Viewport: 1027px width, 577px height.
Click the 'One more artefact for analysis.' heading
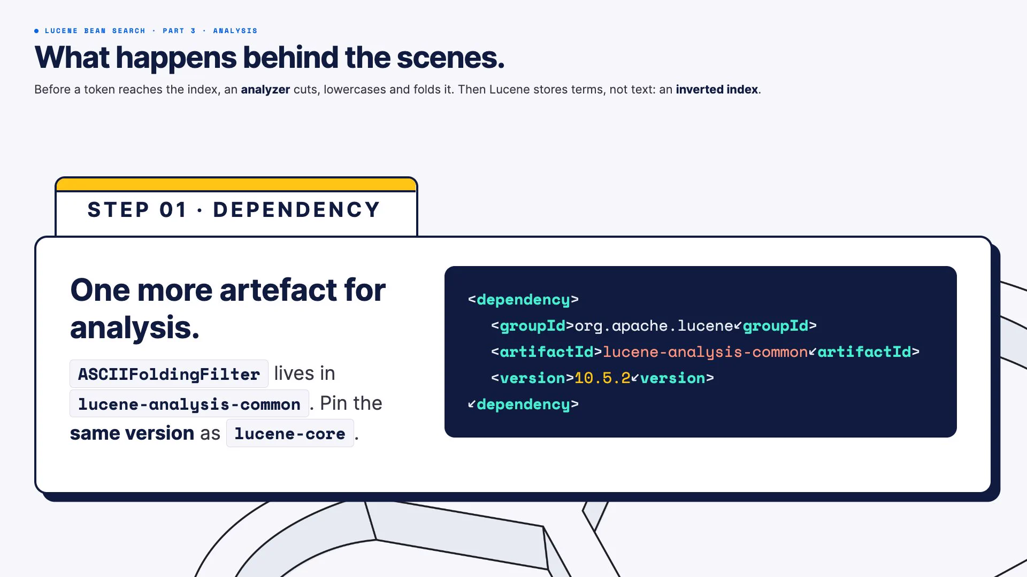[x=228, y=308]
